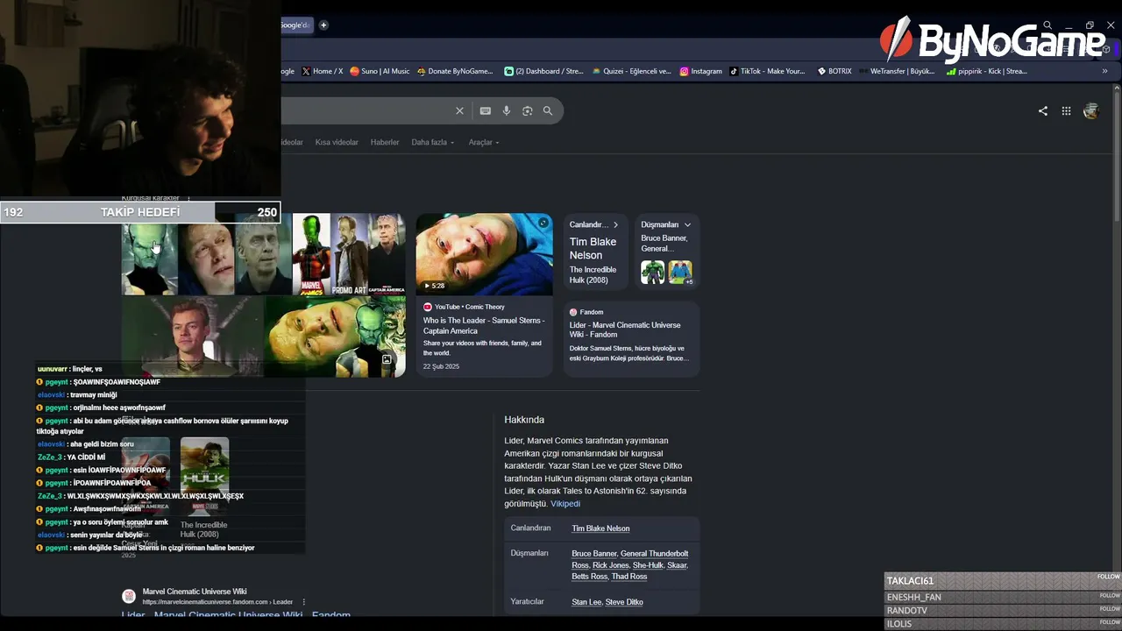This screenshot has height=631, width=1122.
Task: Switch to the Haberler tab
Action: [x=385, y=142]
